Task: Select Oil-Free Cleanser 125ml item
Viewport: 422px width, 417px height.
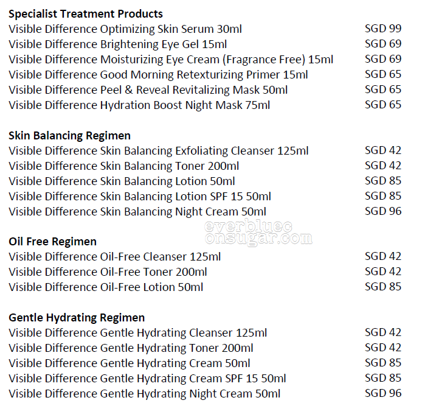Action: [115, 257]
